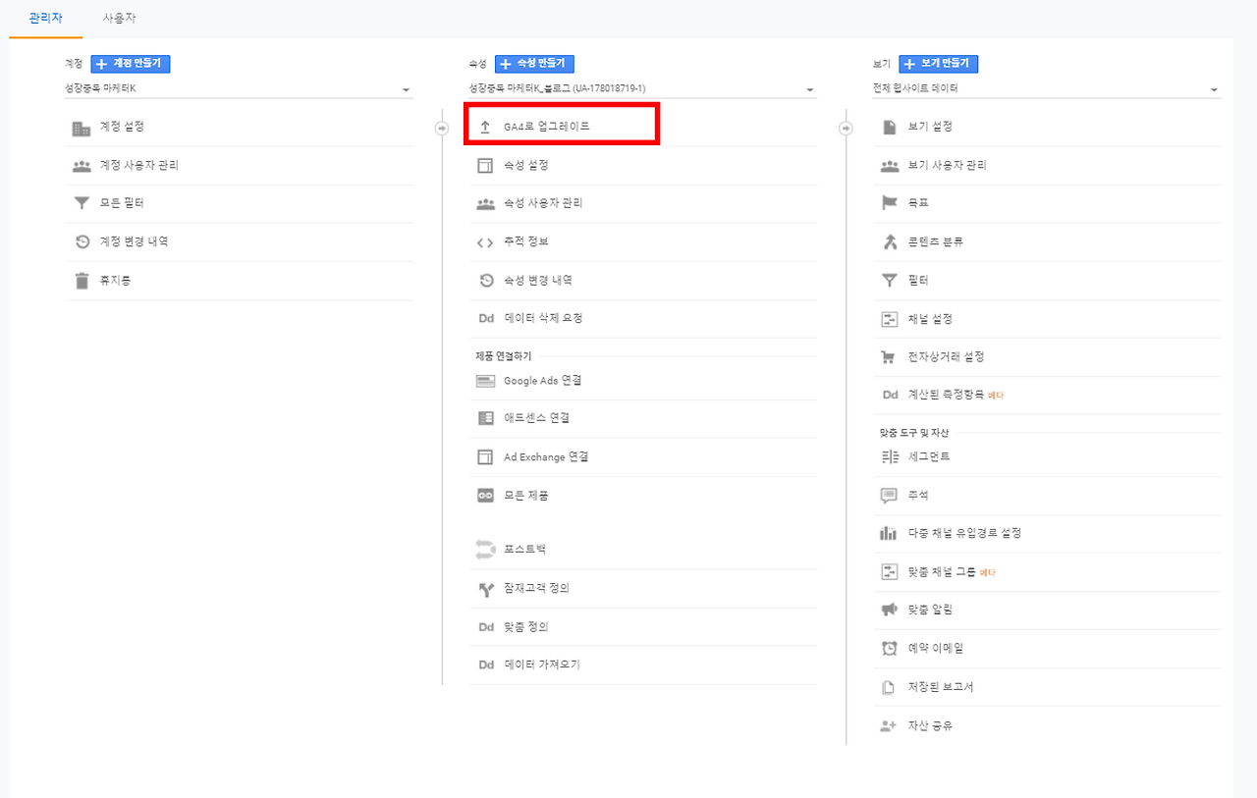Screen dimensions: 1257x798
Task: Click the 보기 만들기 button
Action: pyautogui.click(x=938, y=64)
